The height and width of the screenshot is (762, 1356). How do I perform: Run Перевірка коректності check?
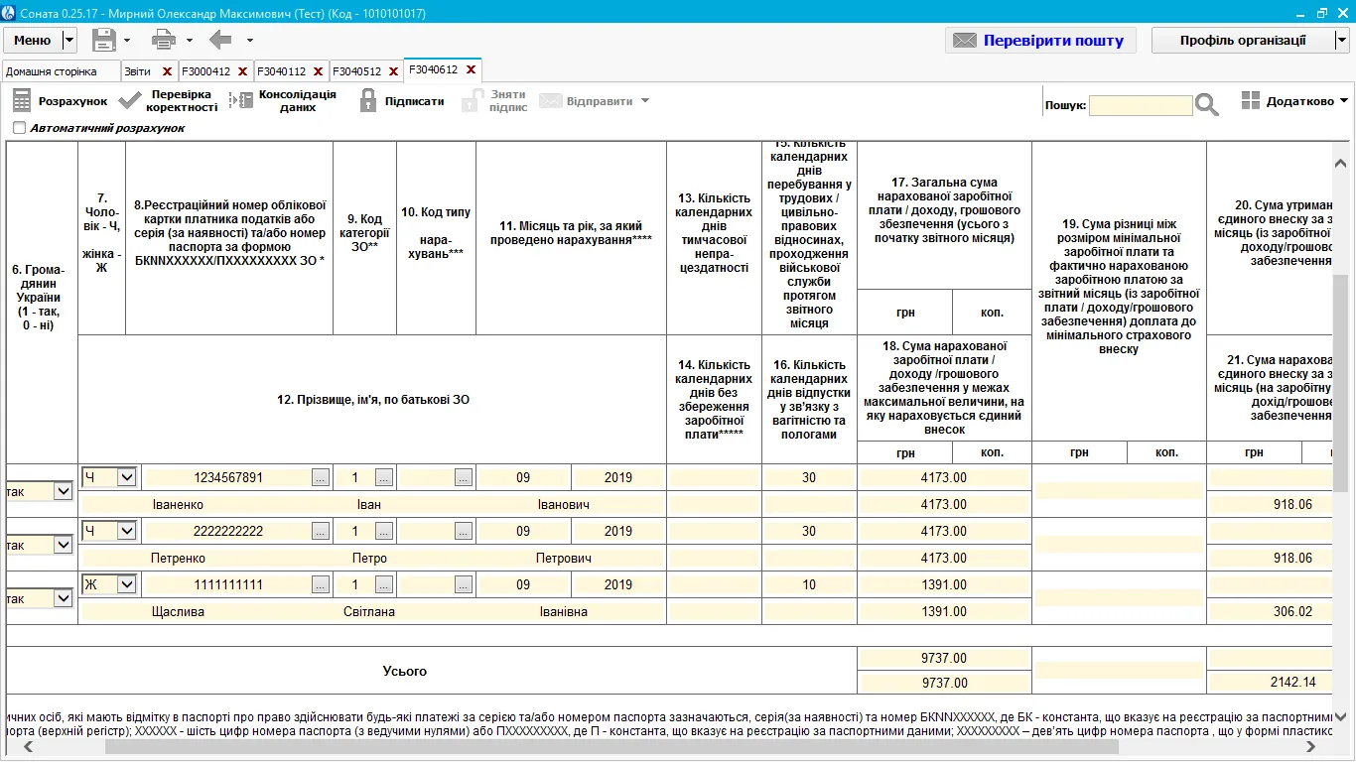pyautogui.click(x=168, y=101)
